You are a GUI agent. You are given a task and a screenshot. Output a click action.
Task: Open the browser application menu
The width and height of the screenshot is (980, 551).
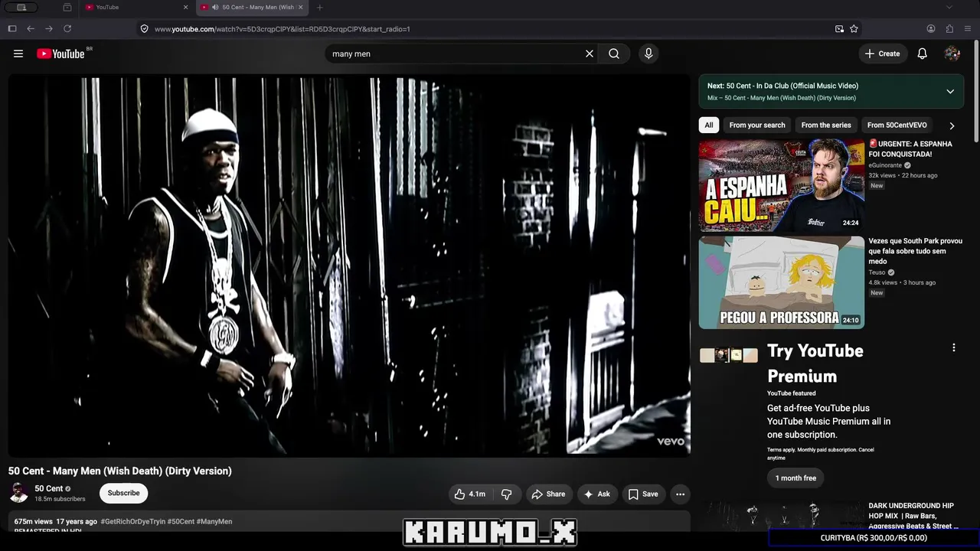[968, 29]
